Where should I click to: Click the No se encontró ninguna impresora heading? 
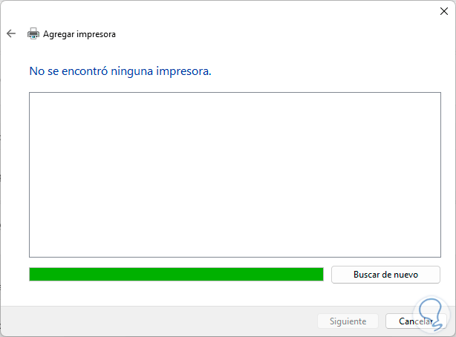(x=120, y=71)
